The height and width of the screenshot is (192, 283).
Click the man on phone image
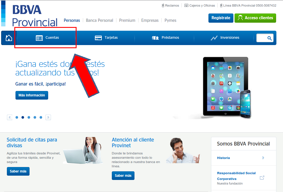coord(183,150)
